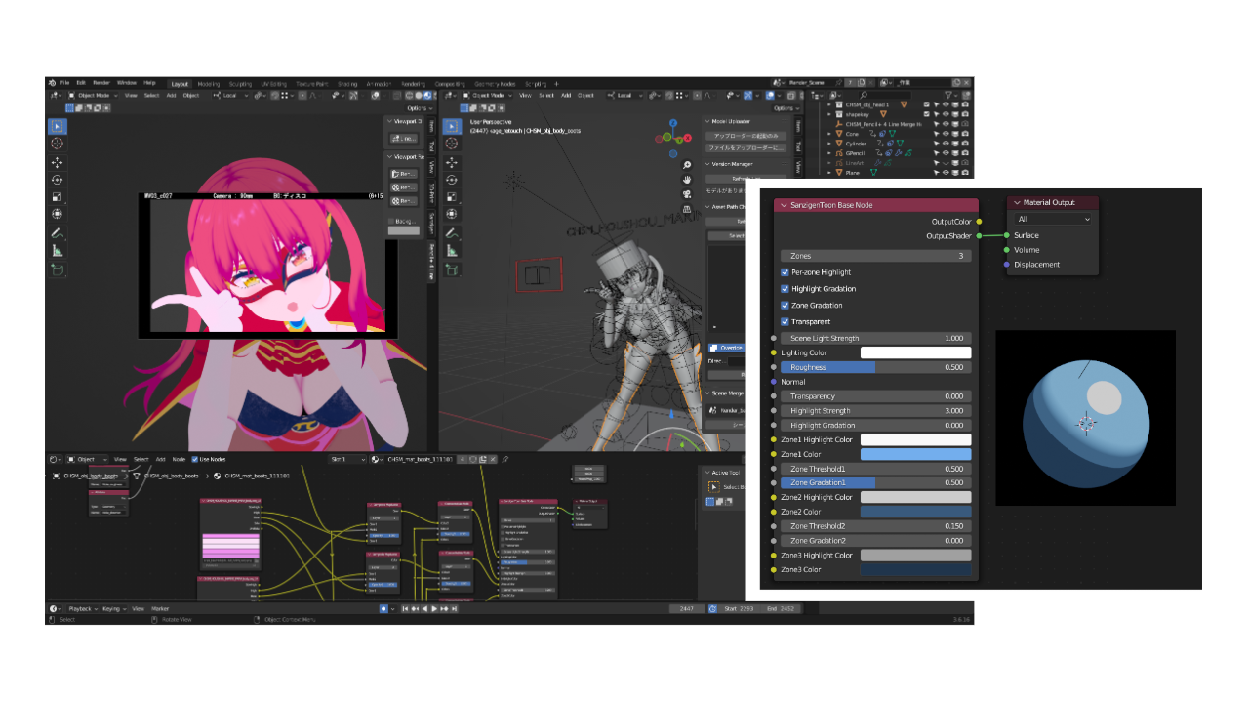Open the Slot 1 dropdown in node editor
The image size is (1249, 703).
347,459
